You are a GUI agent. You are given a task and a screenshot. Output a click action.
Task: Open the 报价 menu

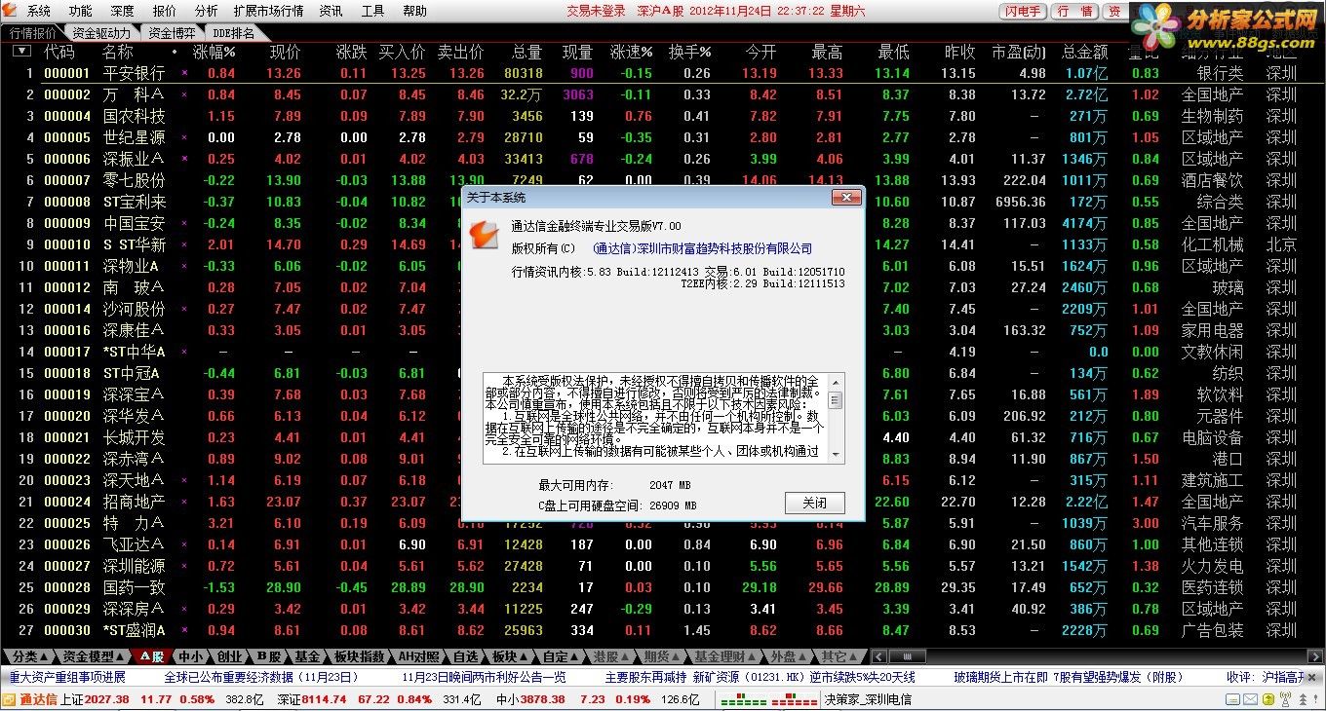click(x=165, y=12)
